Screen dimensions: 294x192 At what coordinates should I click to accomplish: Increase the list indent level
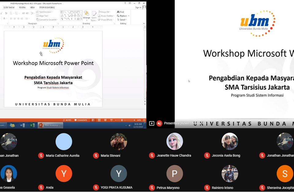[27, 13]
